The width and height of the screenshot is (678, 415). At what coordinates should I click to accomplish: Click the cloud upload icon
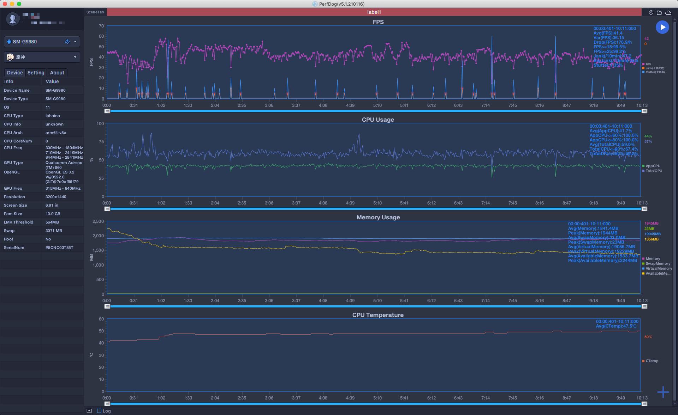[668, 13]
